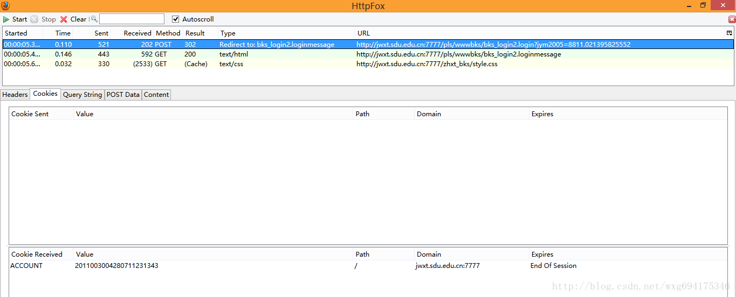Click the Stop capture button
Image resolution: width=736 pixels, height=297 pixels.
click(43, 19)
